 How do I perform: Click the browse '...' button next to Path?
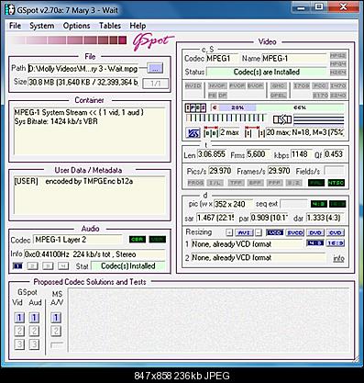point(155,68)
